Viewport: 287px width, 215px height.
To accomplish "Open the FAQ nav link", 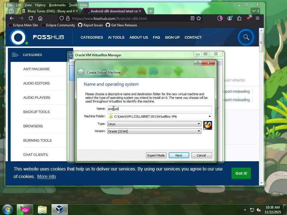I will 156,37.
